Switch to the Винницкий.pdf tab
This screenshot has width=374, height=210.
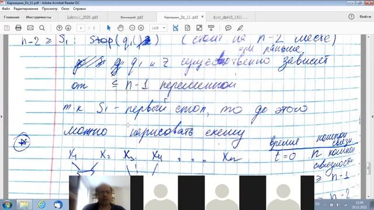pos(132,17)
